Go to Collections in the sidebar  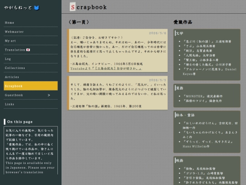click(31, 68)
